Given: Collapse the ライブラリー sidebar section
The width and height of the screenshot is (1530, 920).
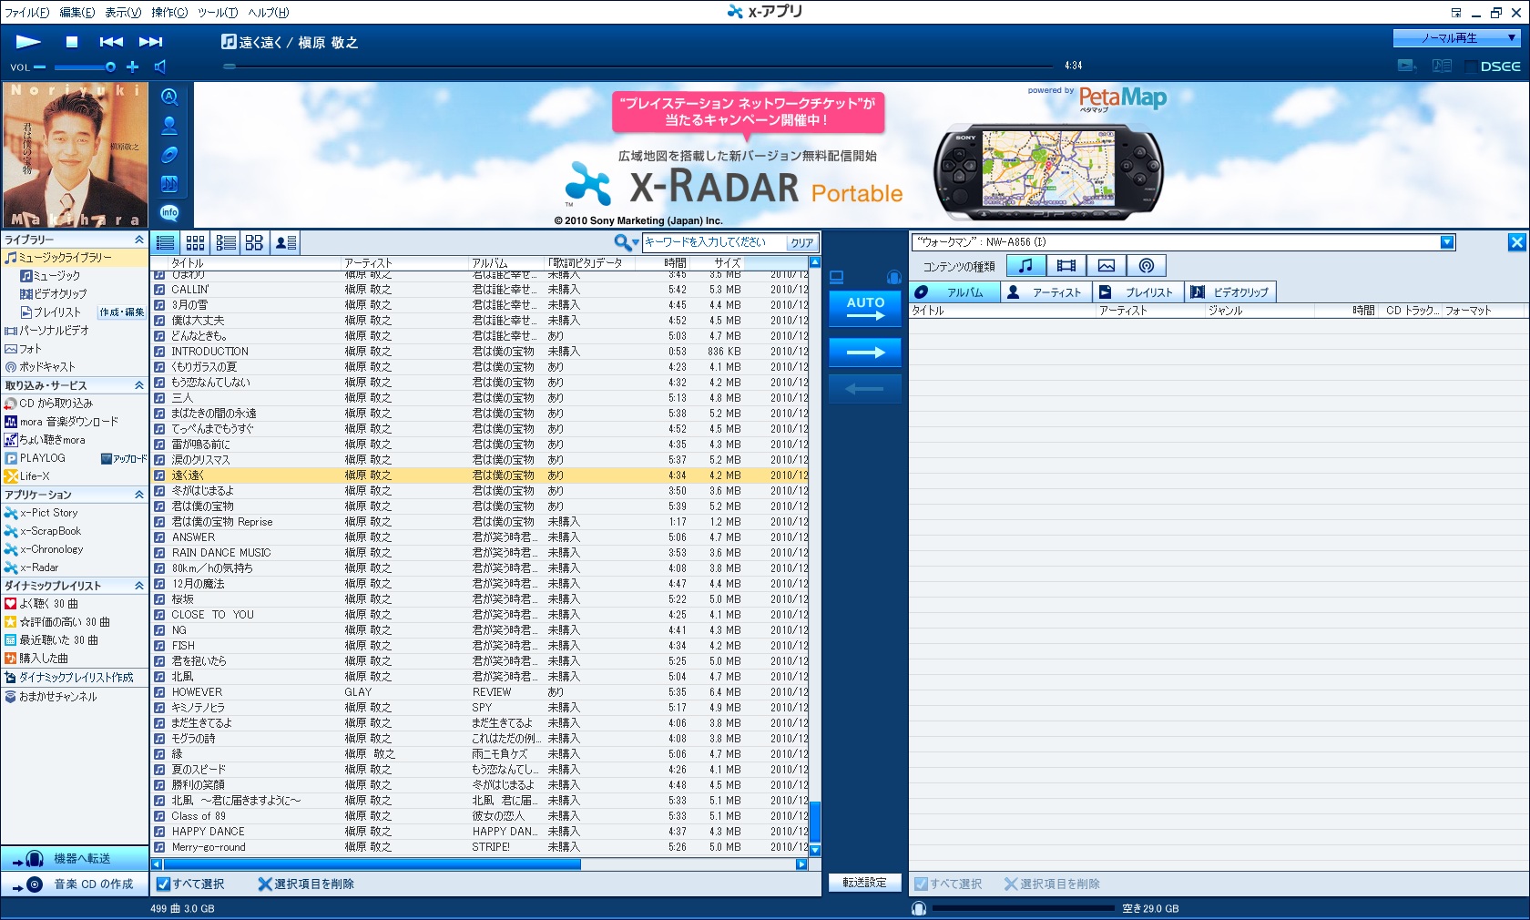Looking at the screenshot, I should [x=139, y=240].
